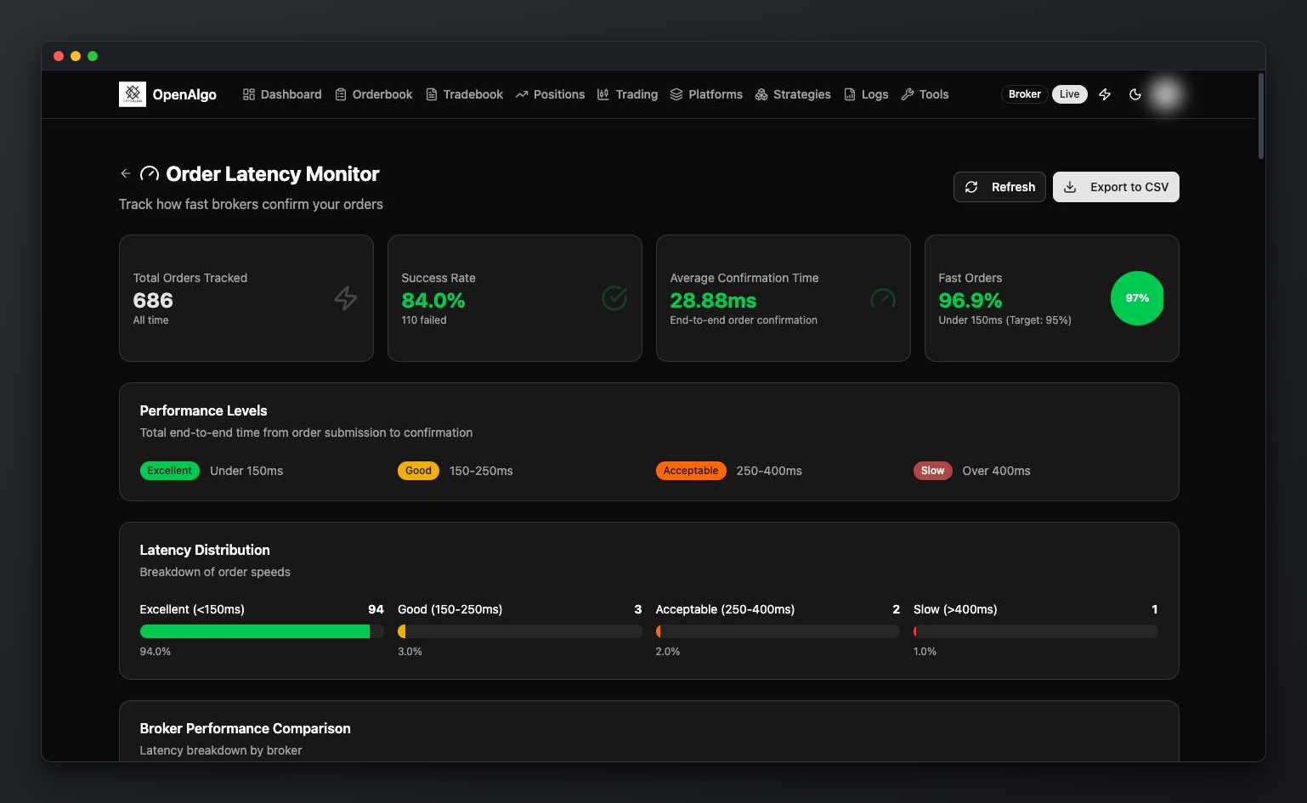Click the Excellent green badge

click(x=170, y=471)
